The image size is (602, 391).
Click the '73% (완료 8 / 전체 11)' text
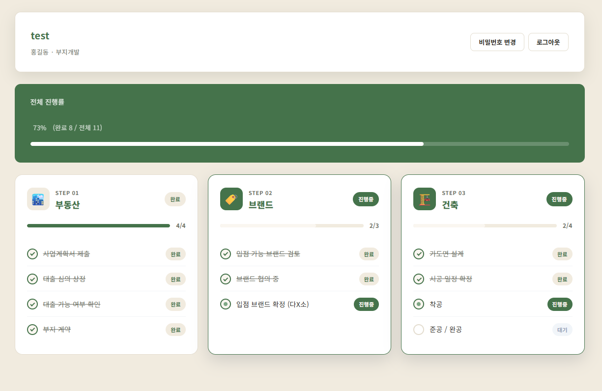click(x=67, y=128)
